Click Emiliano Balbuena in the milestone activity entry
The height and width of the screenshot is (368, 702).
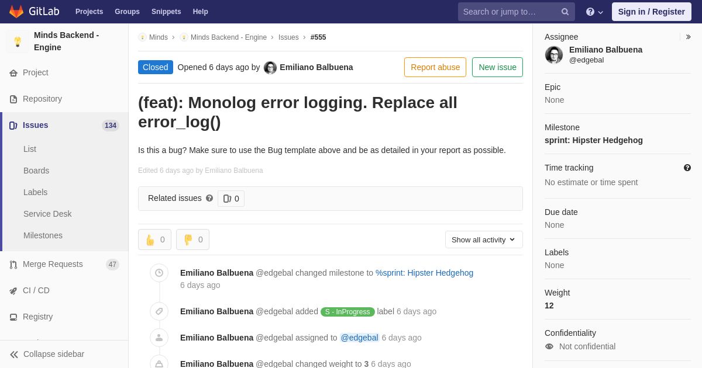[217, 273]
